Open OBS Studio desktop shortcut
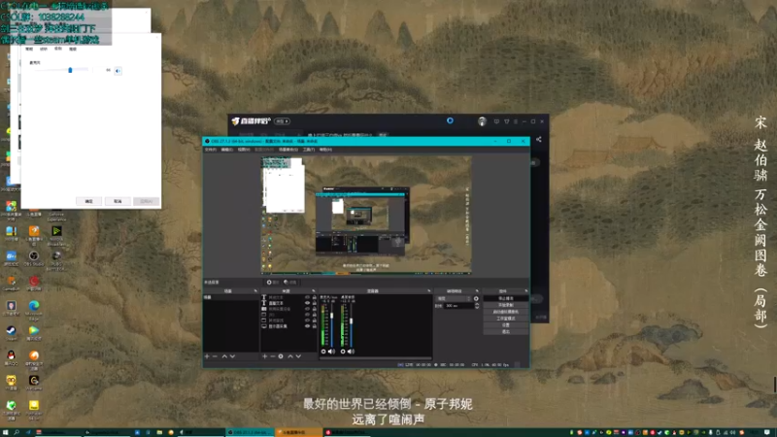This screenshot has height=437, width=777. point(34,257)
